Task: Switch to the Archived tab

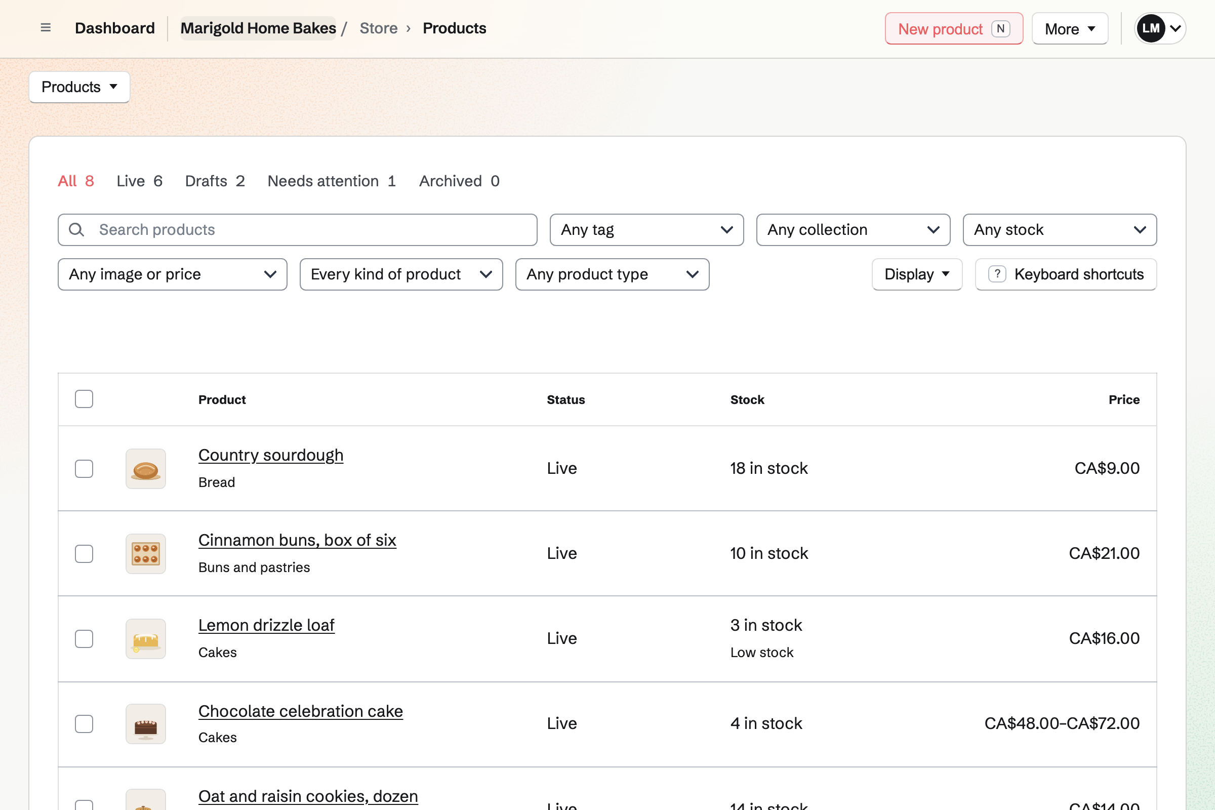Action: click(459, 181)
